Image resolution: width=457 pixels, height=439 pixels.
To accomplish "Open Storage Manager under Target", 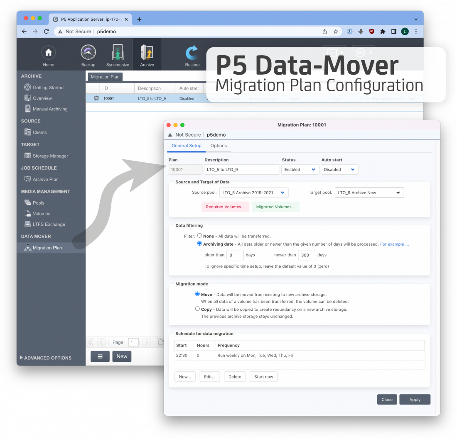I will click(47, 156).
